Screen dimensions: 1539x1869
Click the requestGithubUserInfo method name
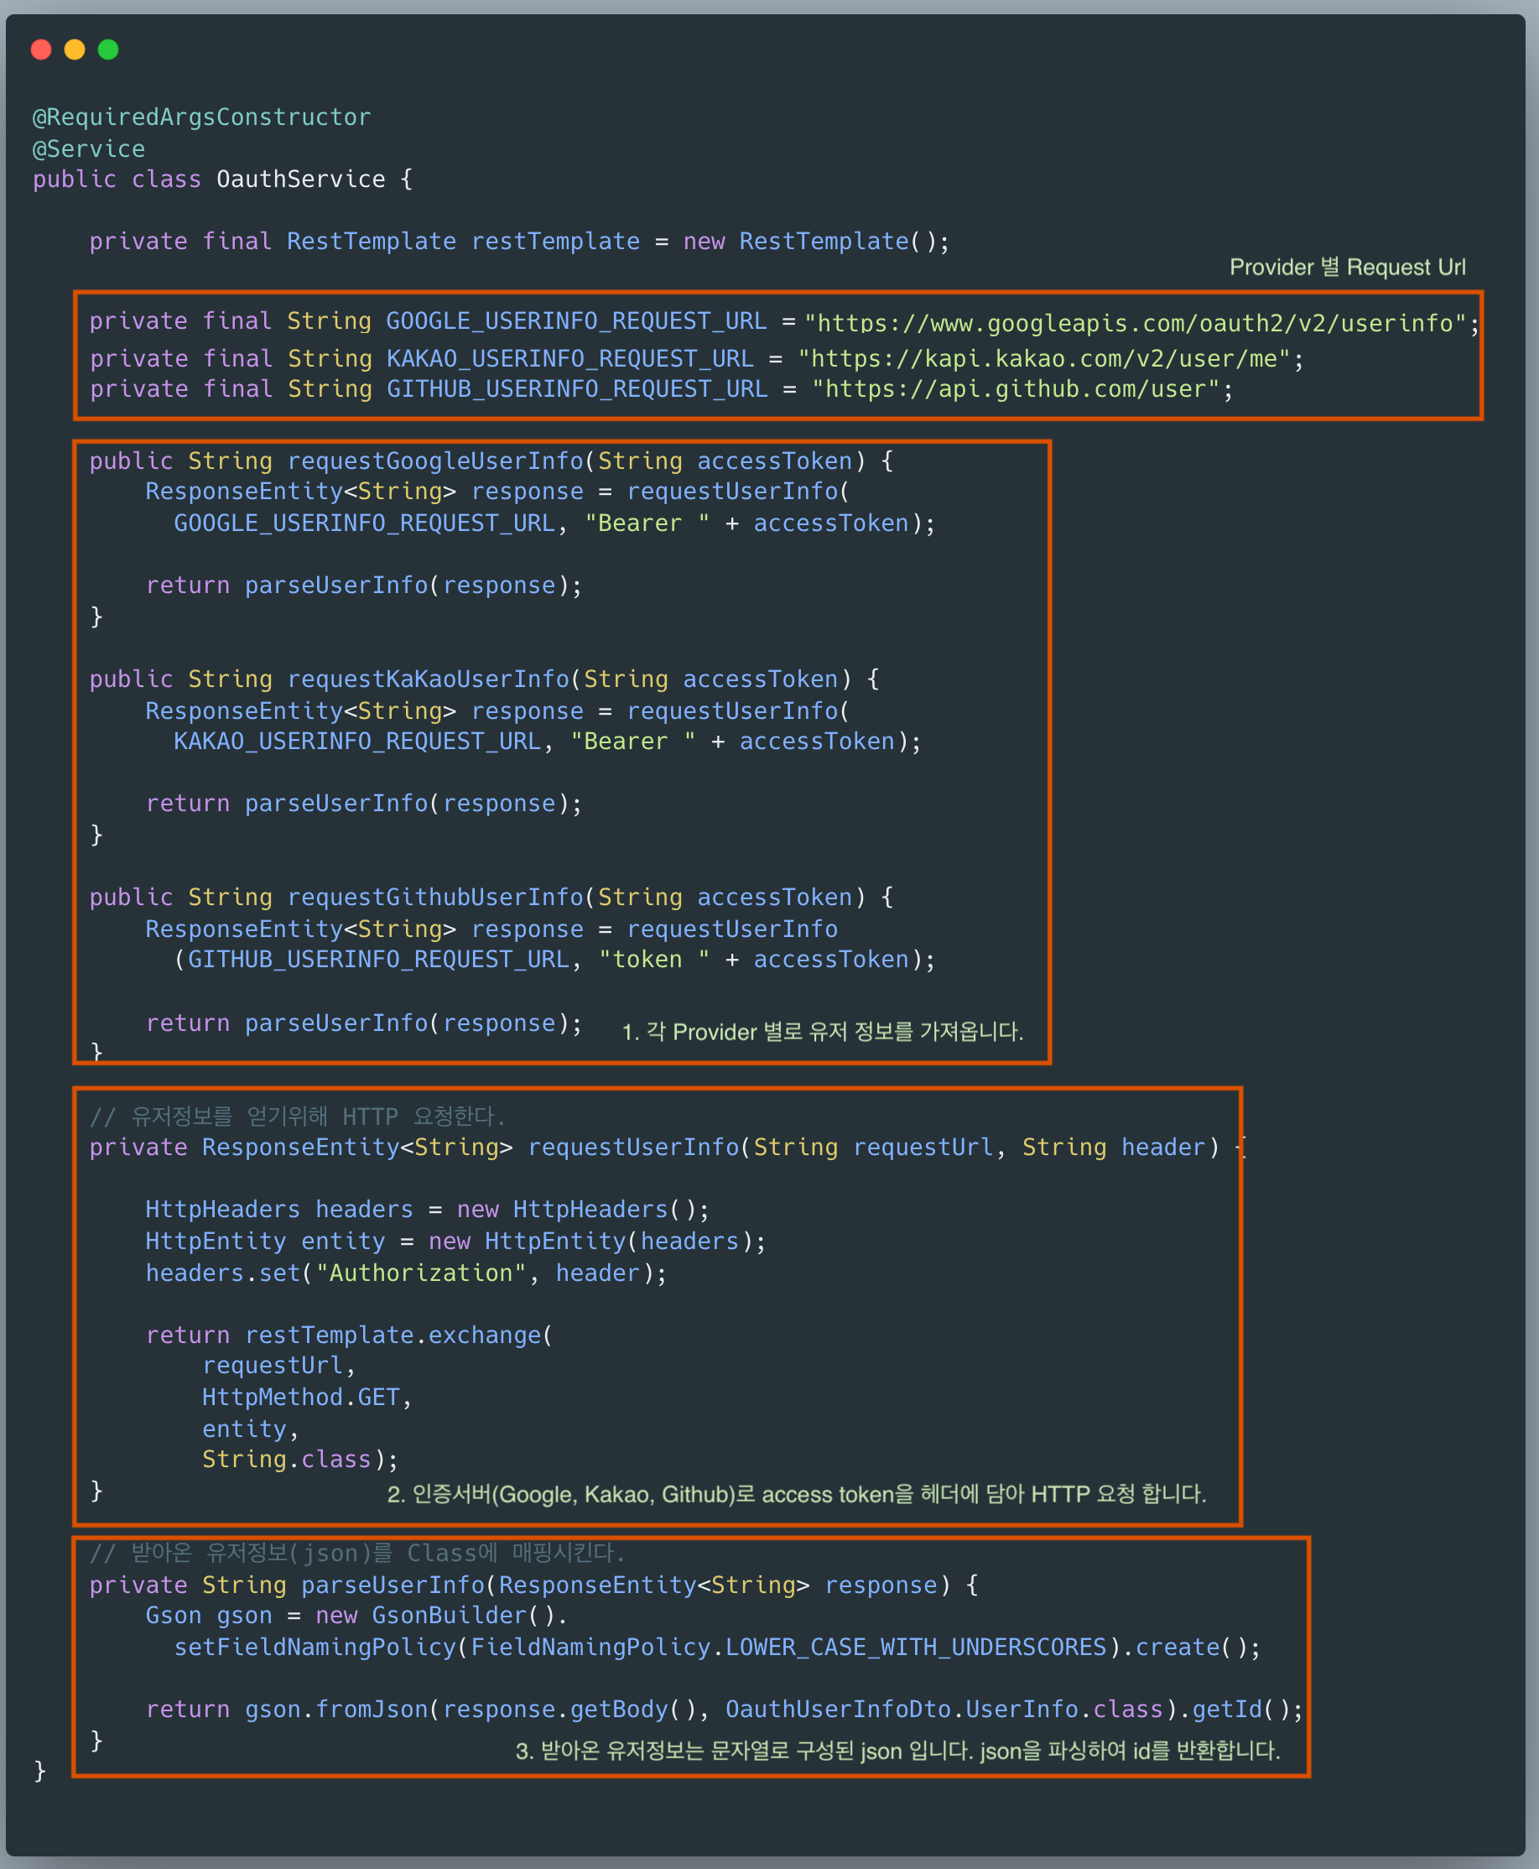(x=435, y=898)
